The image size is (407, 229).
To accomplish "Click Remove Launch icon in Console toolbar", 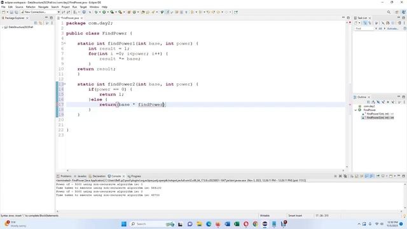I will pos(340,176).
